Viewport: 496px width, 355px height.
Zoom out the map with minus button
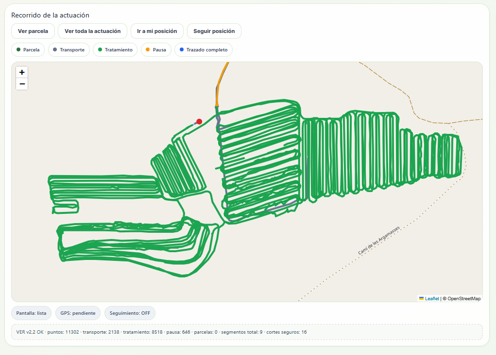click(22, 84)
